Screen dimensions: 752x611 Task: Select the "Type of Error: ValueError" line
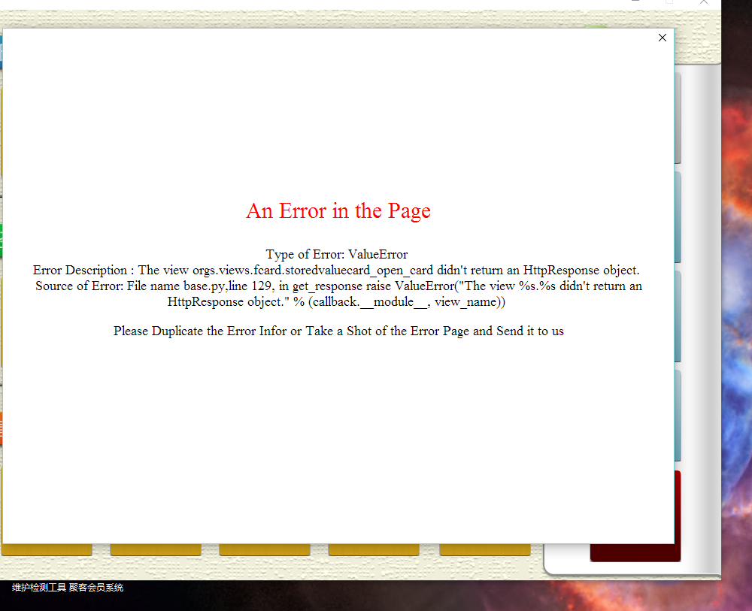(x=337, y=254)
